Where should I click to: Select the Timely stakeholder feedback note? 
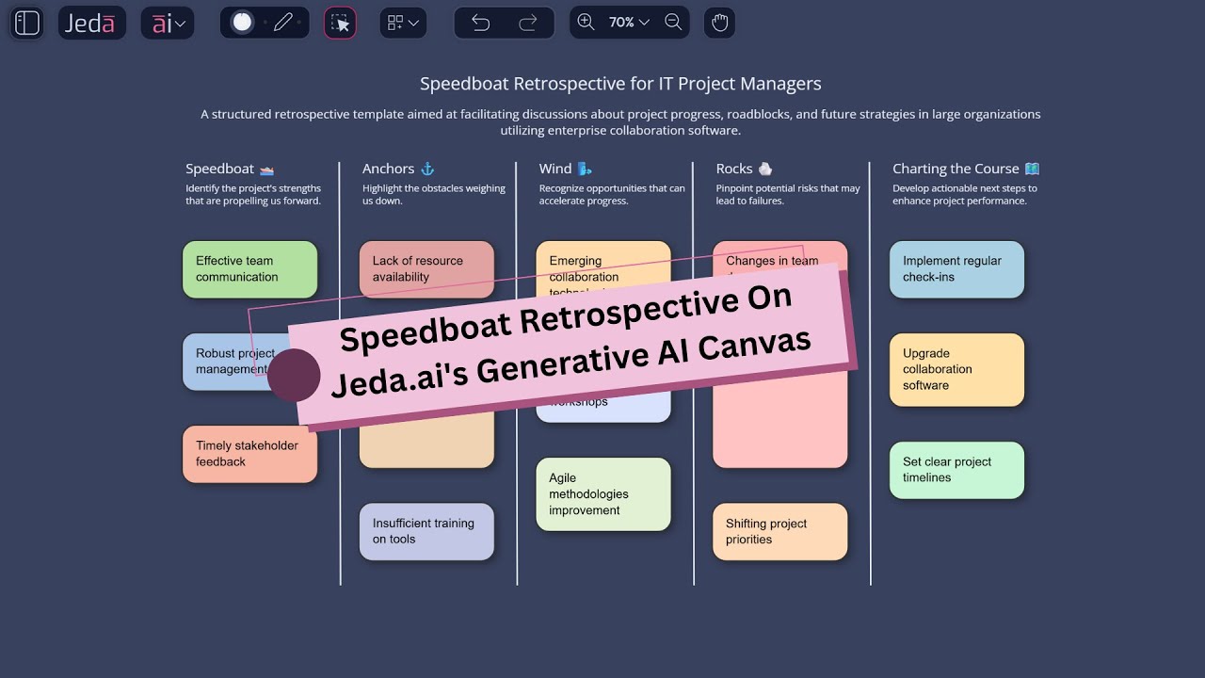(249, 454)
